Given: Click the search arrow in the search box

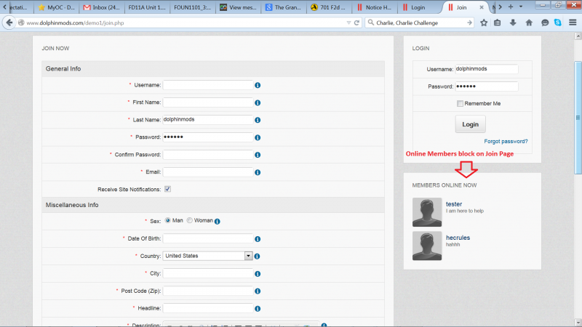Looking at the screenshot, I should point(469,23).
